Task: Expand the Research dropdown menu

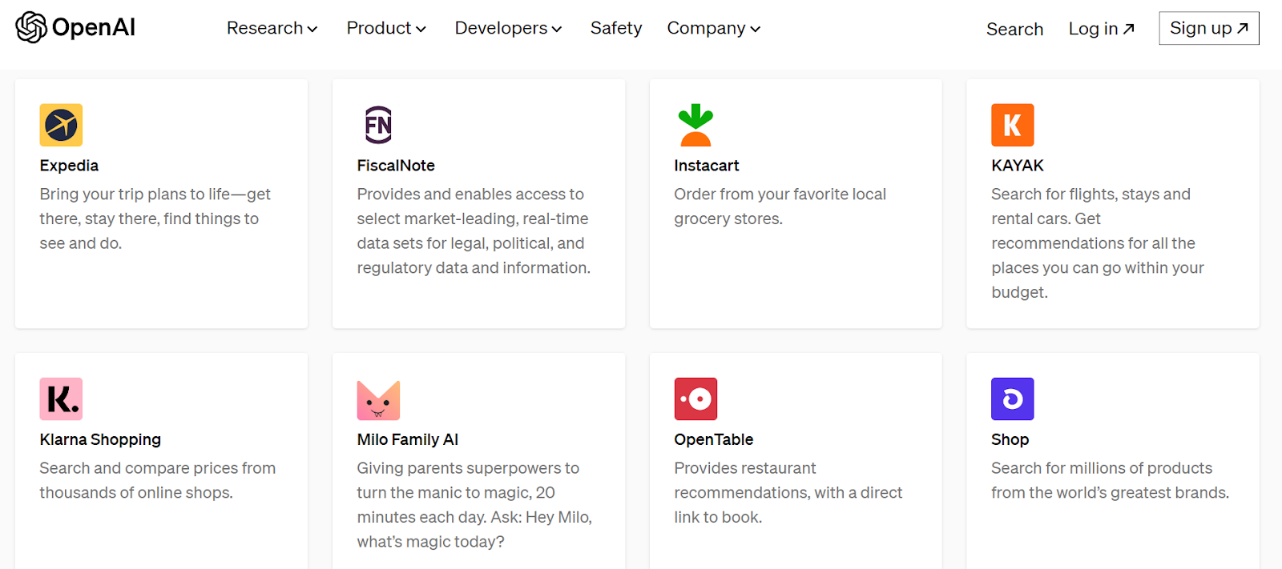Action: pyautogui.click(x=272, y=28)
